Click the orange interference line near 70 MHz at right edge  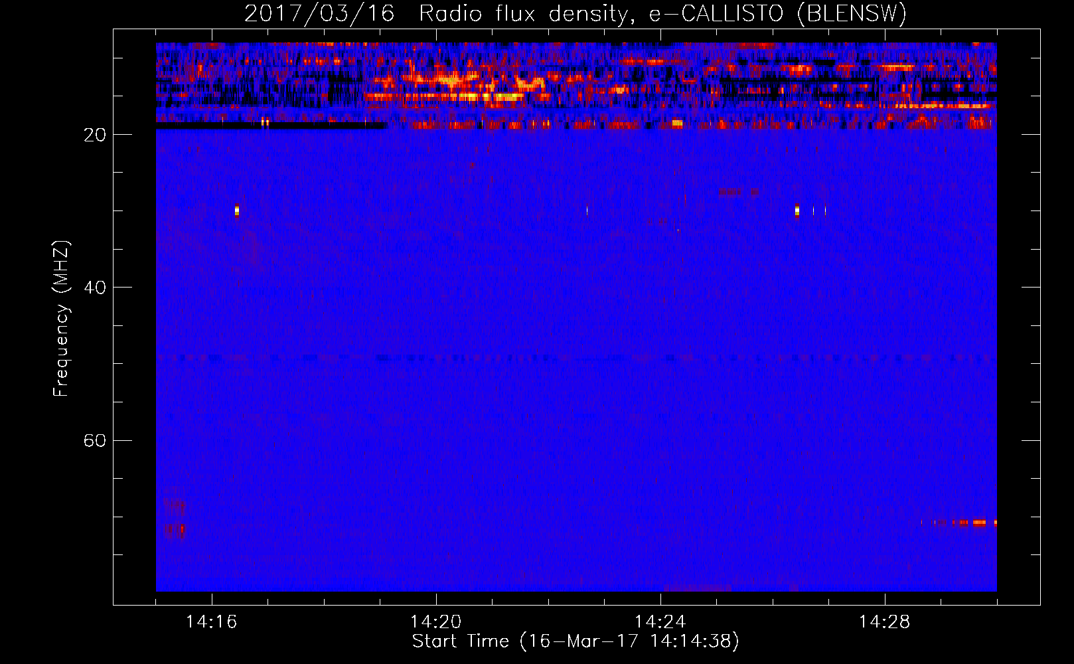tap(959, 523)
